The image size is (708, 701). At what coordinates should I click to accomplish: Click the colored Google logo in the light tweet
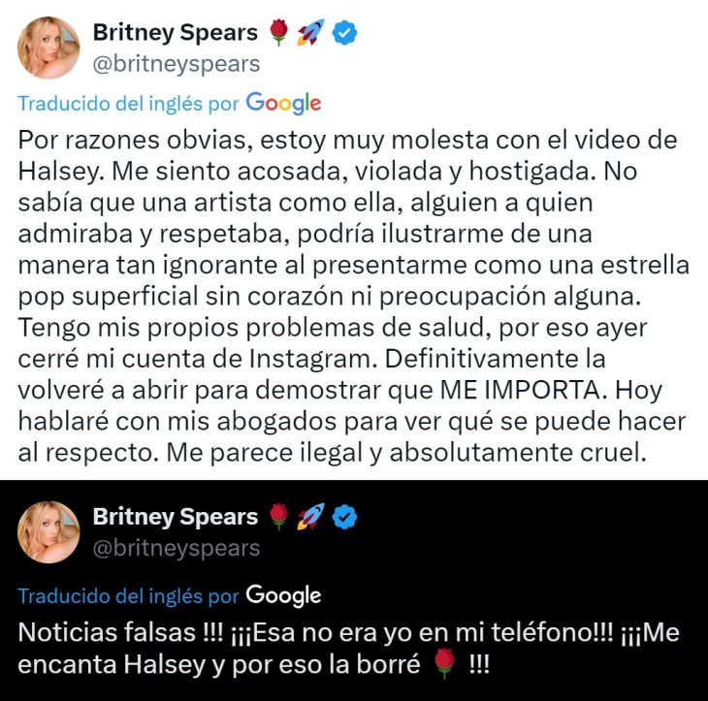(x=283, y=104)
